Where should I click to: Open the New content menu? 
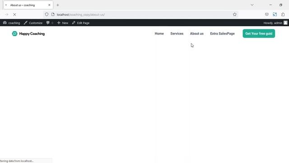coord(63,23)
